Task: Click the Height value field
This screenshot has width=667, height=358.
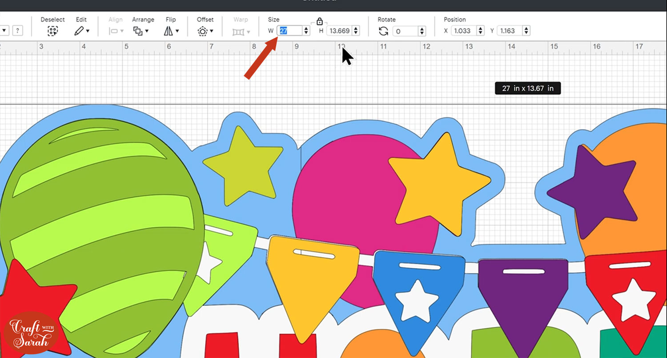Action: 339,31
